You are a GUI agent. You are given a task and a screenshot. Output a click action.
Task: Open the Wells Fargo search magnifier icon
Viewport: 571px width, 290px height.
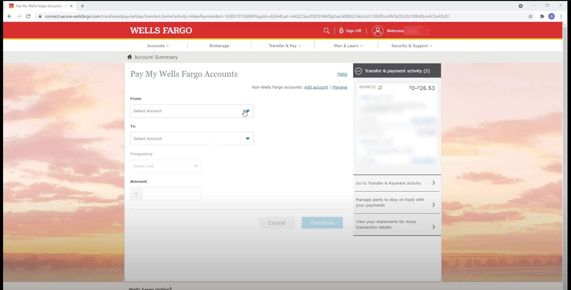(x=326, y=31)
